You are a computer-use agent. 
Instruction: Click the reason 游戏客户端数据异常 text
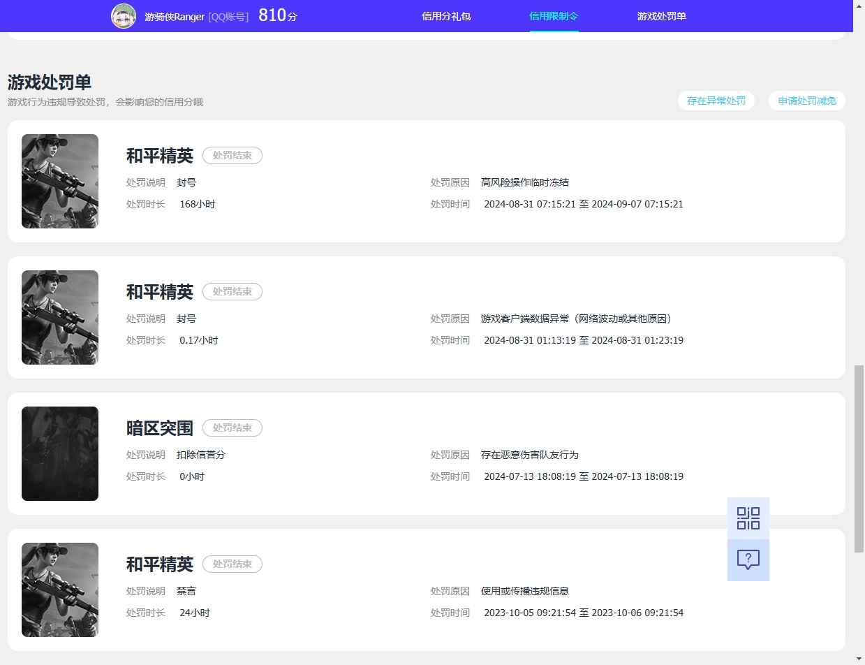[576, 319]
